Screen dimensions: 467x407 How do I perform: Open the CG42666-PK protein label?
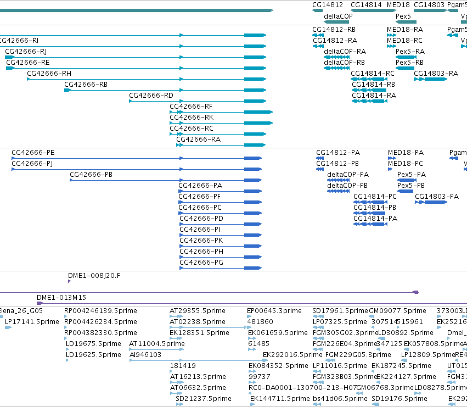click(x=201, y=241)
